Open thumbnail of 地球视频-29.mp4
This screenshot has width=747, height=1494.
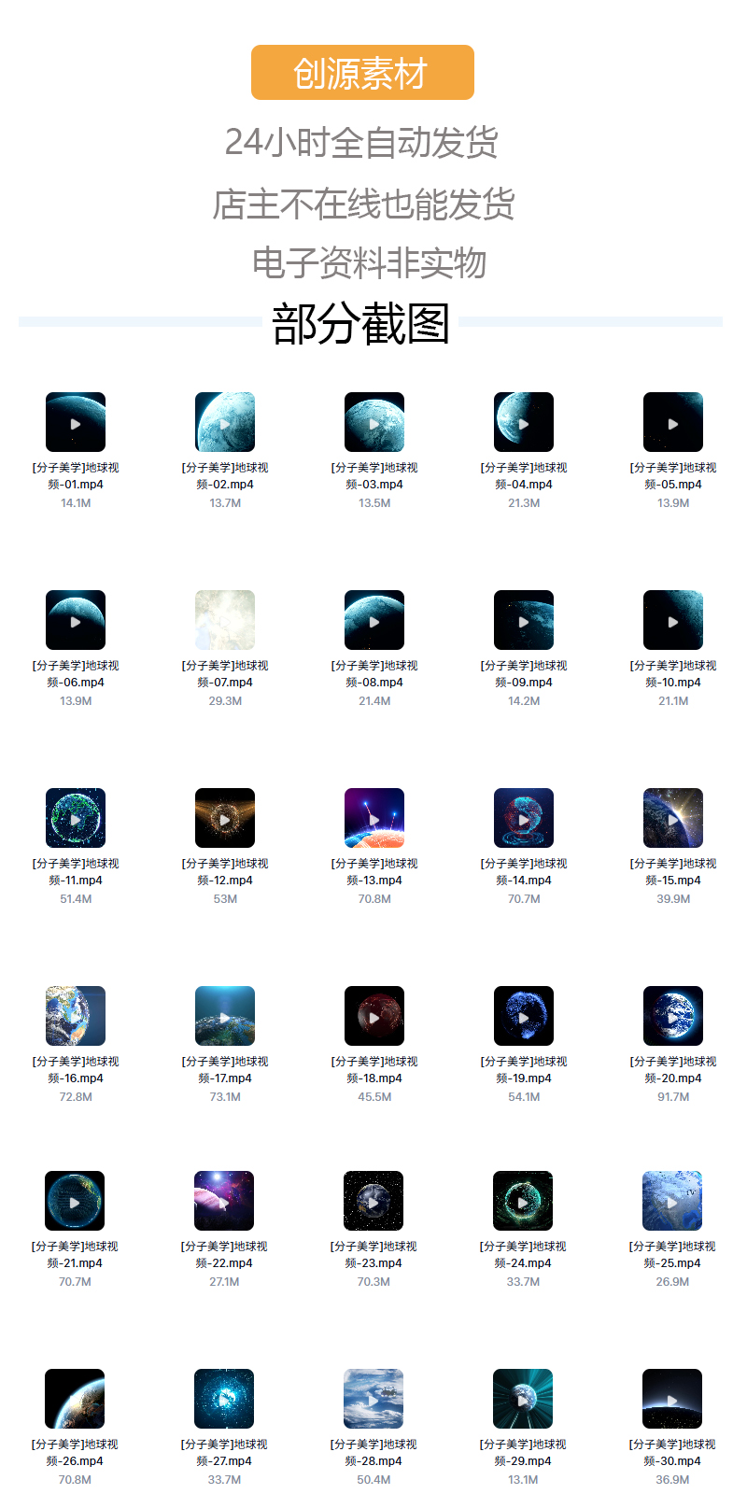point(523,1399)
